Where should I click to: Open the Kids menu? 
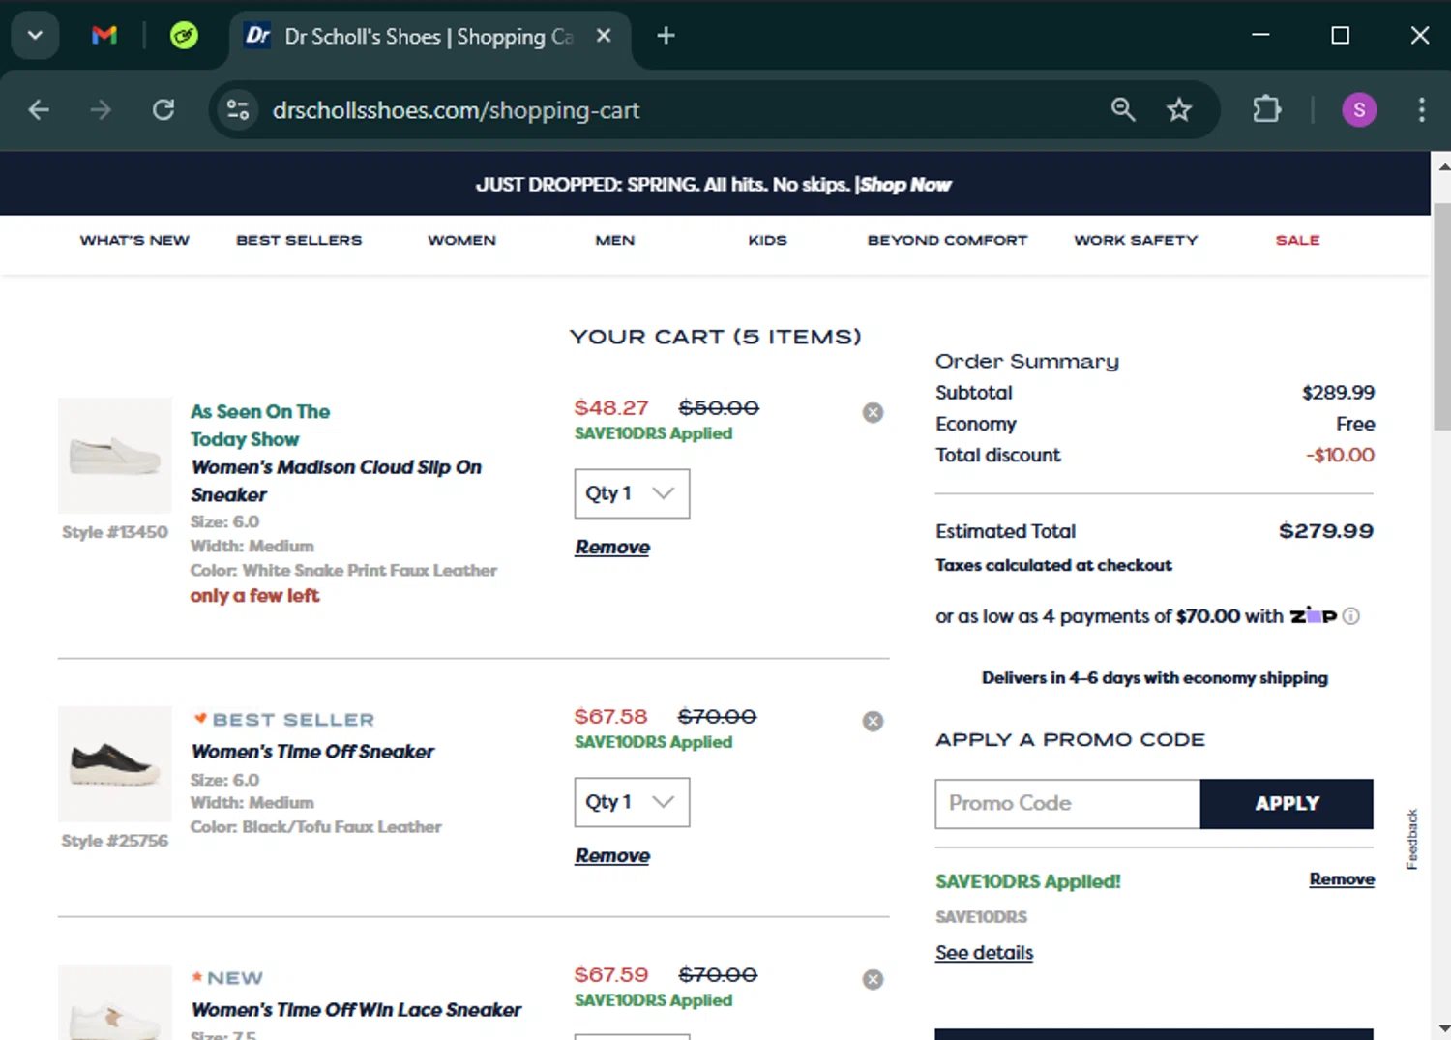pyautogui.click(x=768, y=240)
